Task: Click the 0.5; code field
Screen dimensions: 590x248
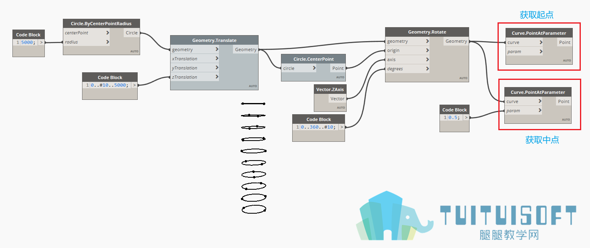Action: point(455,117)
